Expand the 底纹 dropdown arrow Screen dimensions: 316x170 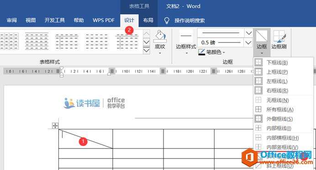(160, 53)
